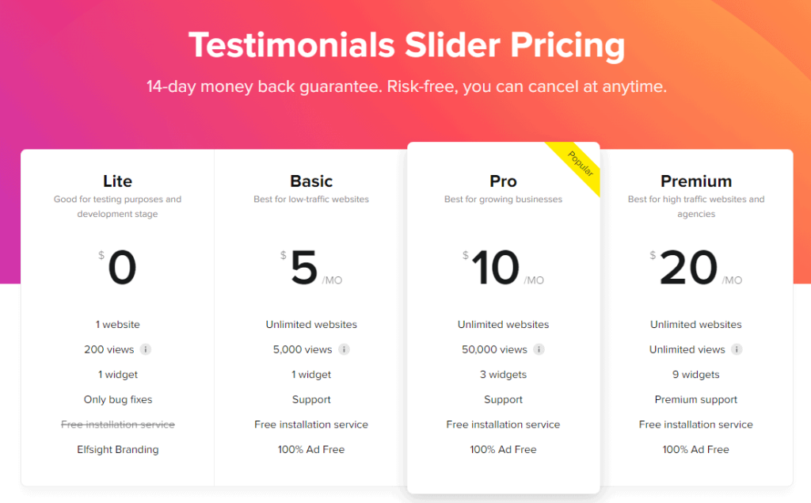Choose the Premium plan heading
Image resolution: width=811 pixels, height=503 pixels.
(696, 181)
